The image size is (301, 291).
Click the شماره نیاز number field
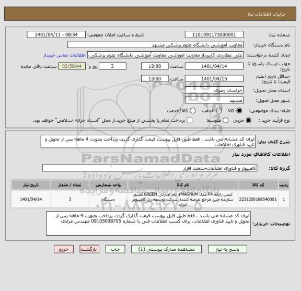214,35
